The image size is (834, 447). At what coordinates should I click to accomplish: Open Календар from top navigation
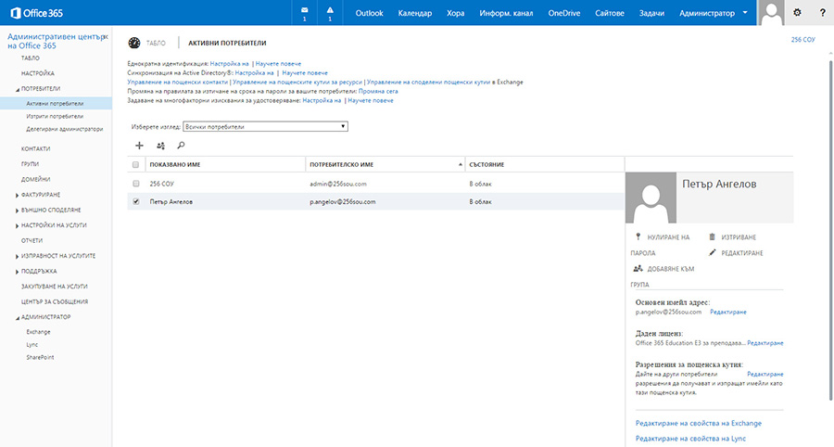click(415, 13)
